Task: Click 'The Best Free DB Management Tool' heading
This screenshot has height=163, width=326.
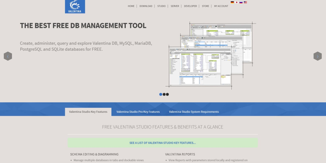Action: point(83,26)
